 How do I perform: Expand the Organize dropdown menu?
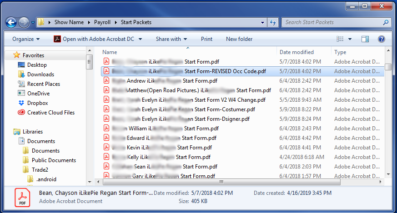click(26, 39)
